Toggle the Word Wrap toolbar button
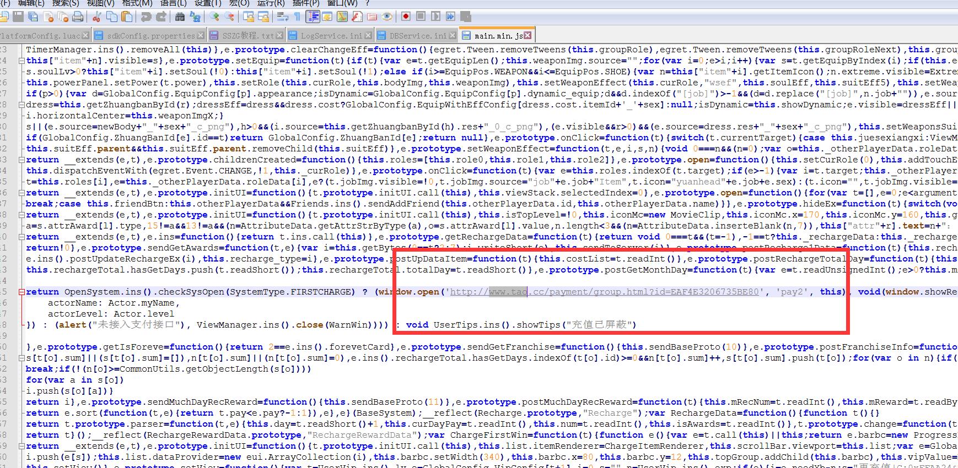Image resolution: width=958 pixels, height=468 pixels. coord(282,17)
